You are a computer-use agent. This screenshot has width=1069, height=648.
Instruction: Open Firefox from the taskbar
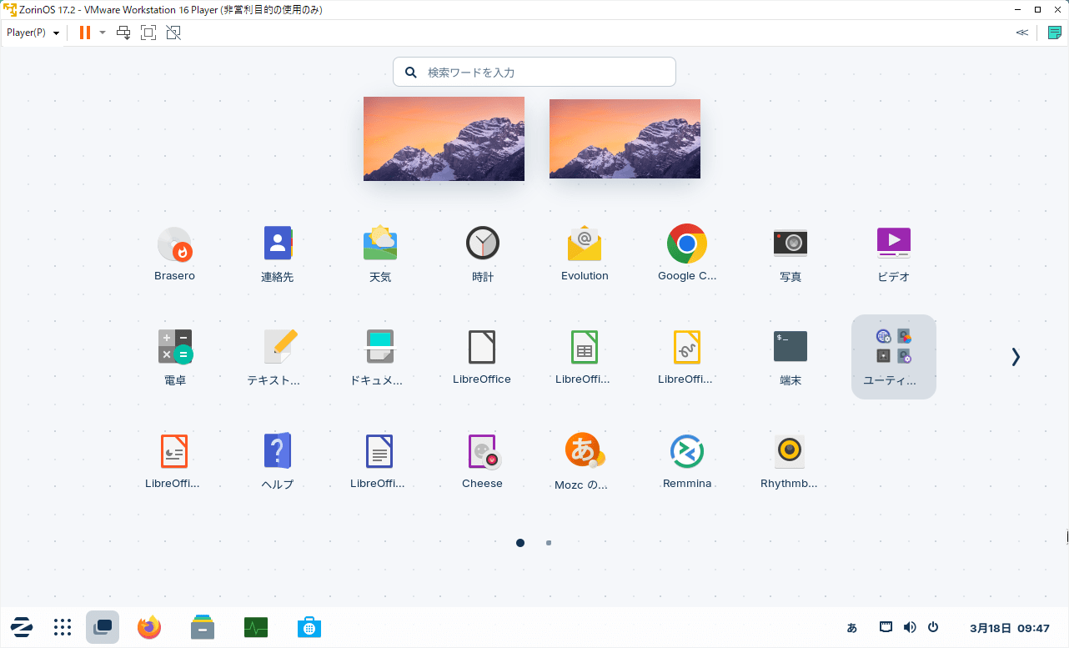(149, 627)
